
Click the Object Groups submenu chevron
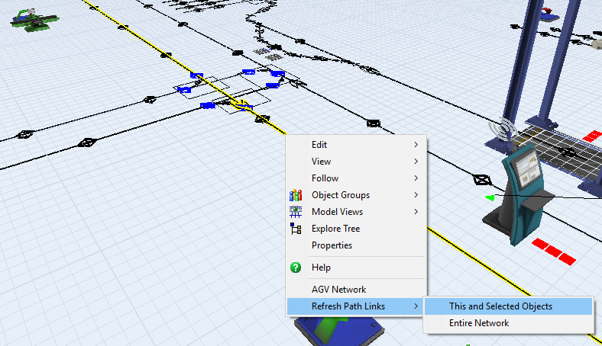click(x=416, y=195)
